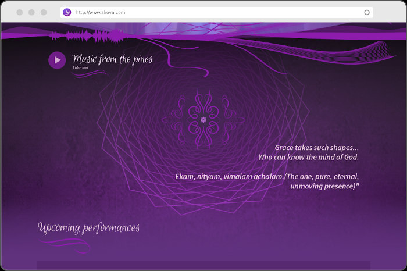Click the swirl underline beneath Upcoming performances

67,244
